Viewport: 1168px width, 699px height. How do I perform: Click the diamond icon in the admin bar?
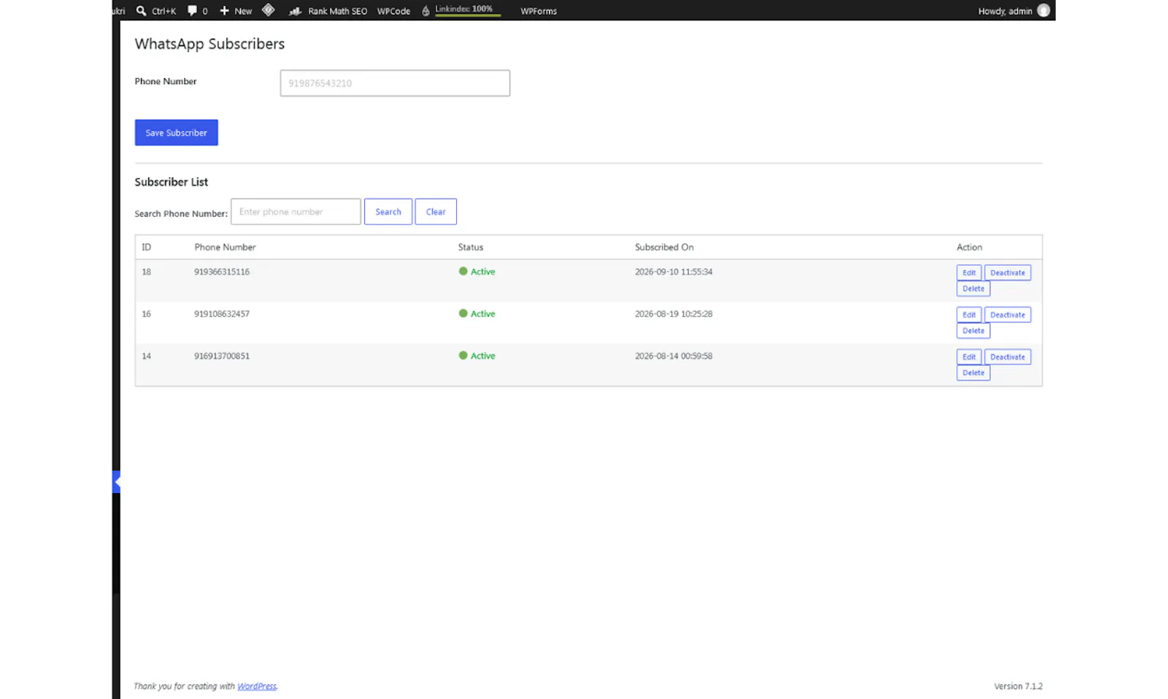click(x=268, y=9)
